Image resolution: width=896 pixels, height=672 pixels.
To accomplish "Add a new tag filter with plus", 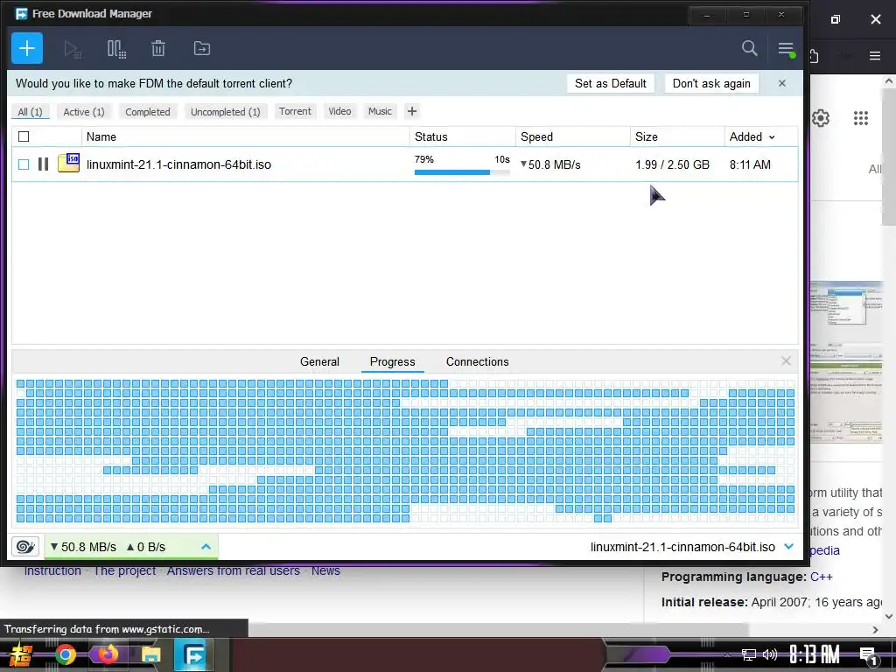I will click(411, 111).
